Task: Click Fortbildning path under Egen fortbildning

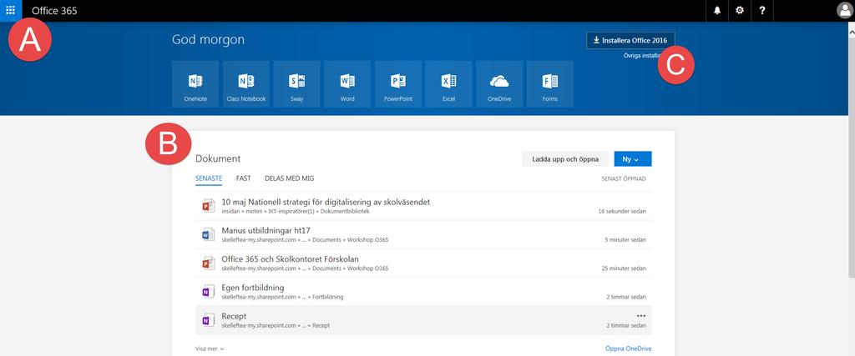Action: click(x=327, y=297)
